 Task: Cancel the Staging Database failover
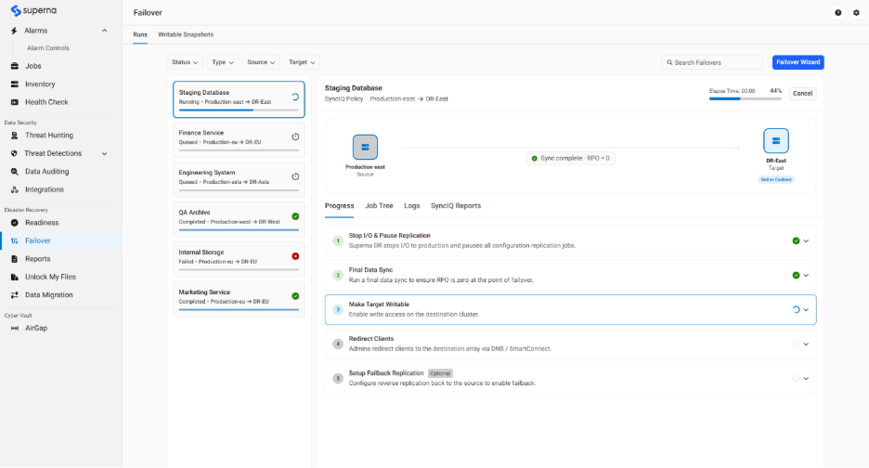click(802, 93)
